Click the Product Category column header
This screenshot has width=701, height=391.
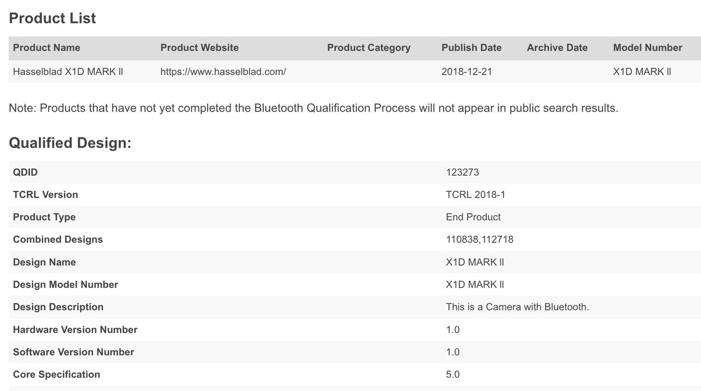click(x=369, y=48)
